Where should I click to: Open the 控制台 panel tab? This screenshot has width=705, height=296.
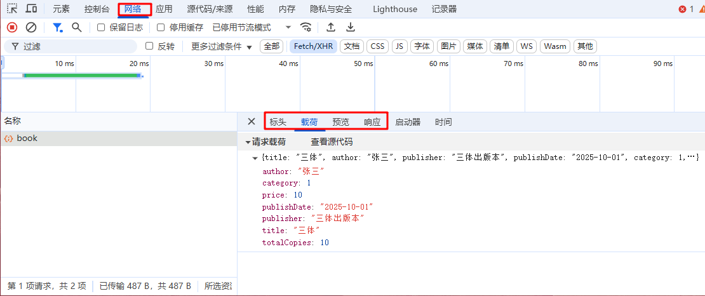[97, 9]
